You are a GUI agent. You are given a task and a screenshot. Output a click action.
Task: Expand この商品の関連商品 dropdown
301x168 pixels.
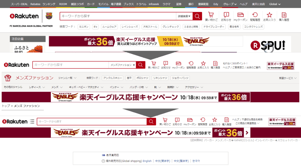(x=247, y=123)
